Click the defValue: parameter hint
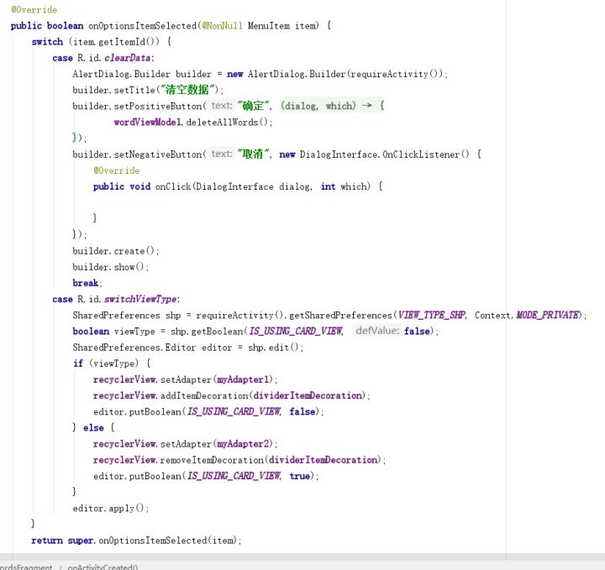The image size is (605, 570). (x=377, y=331)
